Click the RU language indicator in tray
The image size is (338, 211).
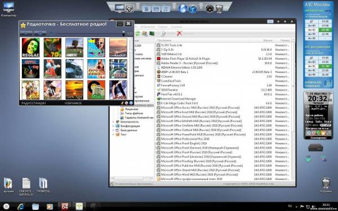(x=290, y=206)
